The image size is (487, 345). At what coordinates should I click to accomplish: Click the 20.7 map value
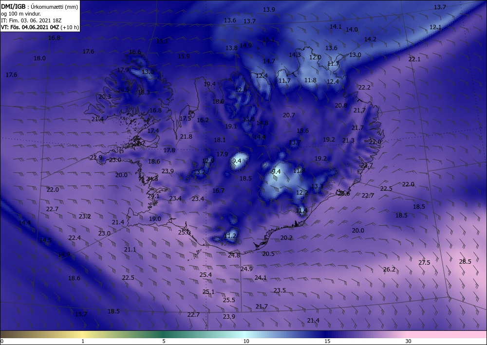[289, 115]
